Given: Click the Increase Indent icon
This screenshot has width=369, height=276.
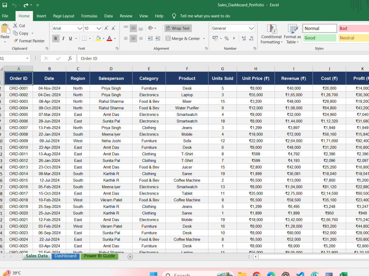Looking at the screenshot, I should [x=158, y=38].
